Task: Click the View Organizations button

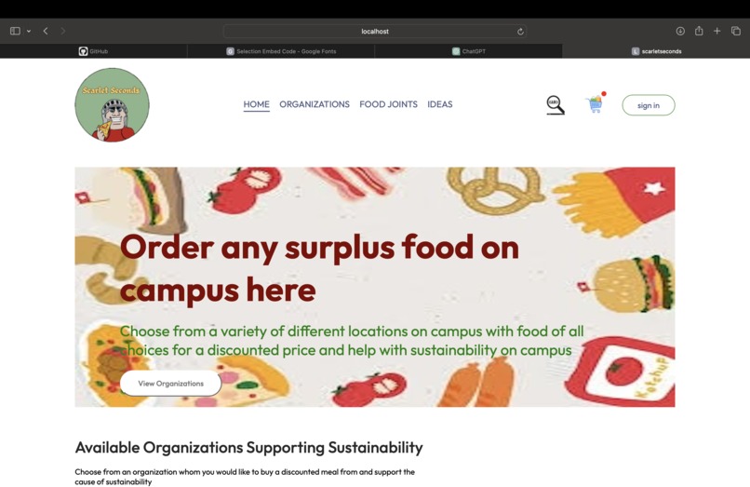Action: [x=171, y=383]
